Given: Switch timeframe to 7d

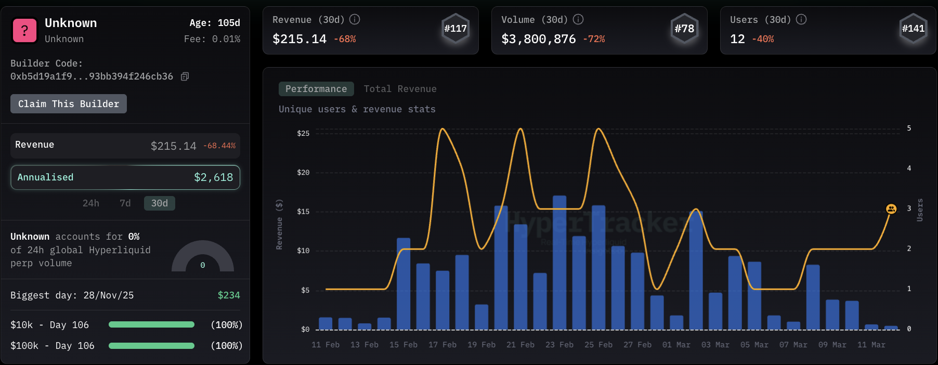Looking at the screenshot, I should click(x=125, y=203).
